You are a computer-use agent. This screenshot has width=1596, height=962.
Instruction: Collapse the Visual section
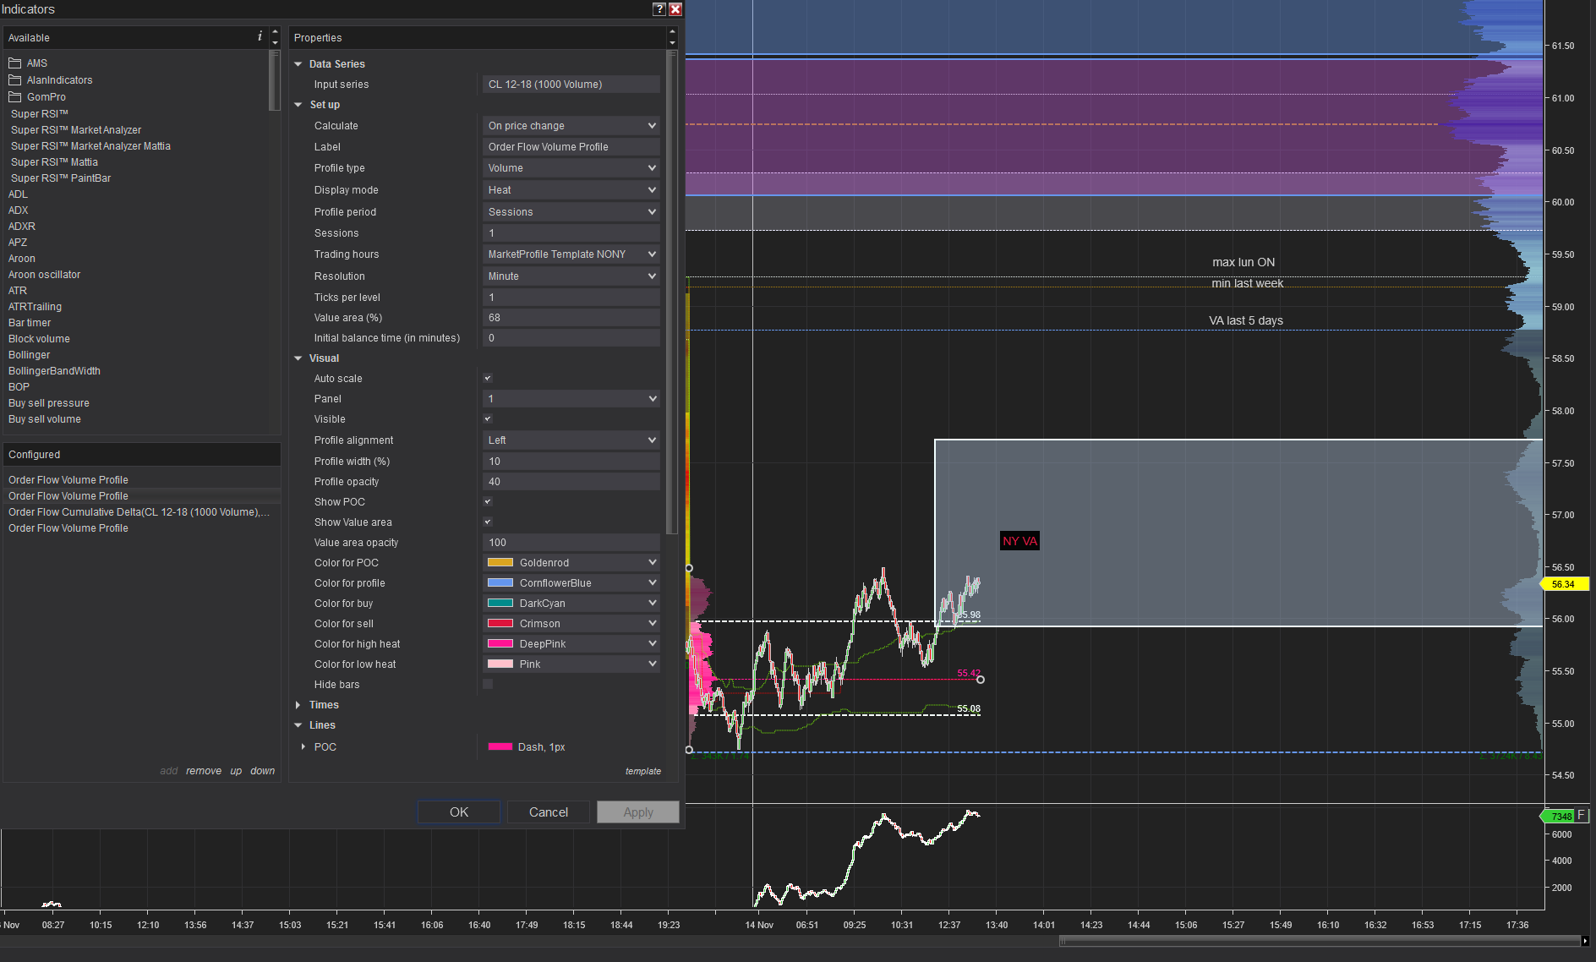[298, 358]
